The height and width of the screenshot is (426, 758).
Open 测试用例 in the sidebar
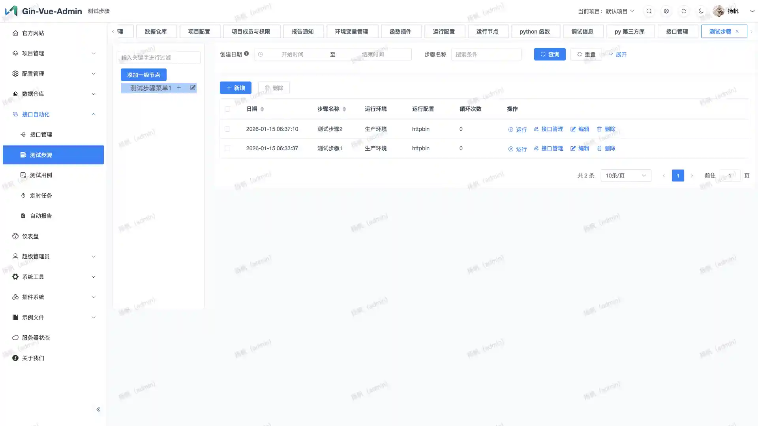tap(41, 175)
